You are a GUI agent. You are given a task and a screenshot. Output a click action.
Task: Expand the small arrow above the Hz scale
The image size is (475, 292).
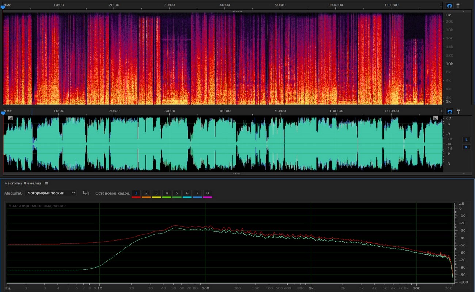pos(464,11)
